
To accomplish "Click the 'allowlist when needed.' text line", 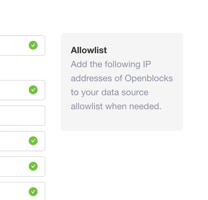I will click(116, 106).
